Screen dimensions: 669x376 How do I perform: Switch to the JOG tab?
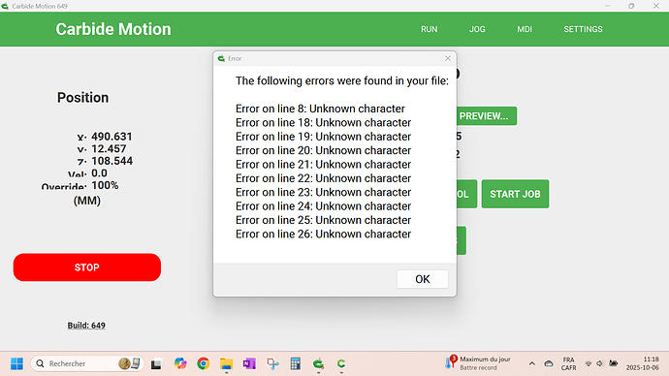(x=477, y=29)
